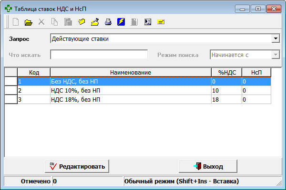The image size is (286, 190).
Task: Click the НсП column header
Action: point(256,72)
